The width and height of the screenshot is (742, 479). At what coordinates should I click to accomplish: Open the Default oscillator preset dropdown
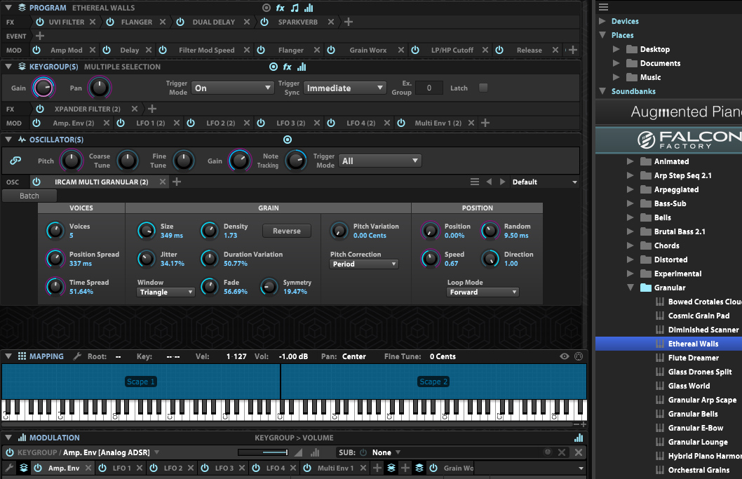click(544, 182)
